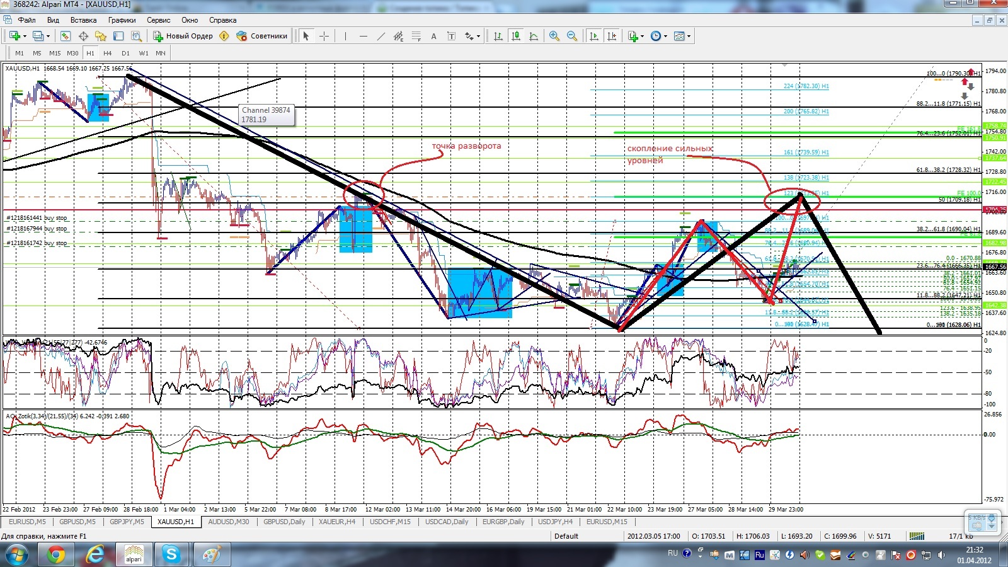Viewport: 1008px width, 567px height.
Task: Click the zoom in magnifier icon
Action: coord(554,36)
